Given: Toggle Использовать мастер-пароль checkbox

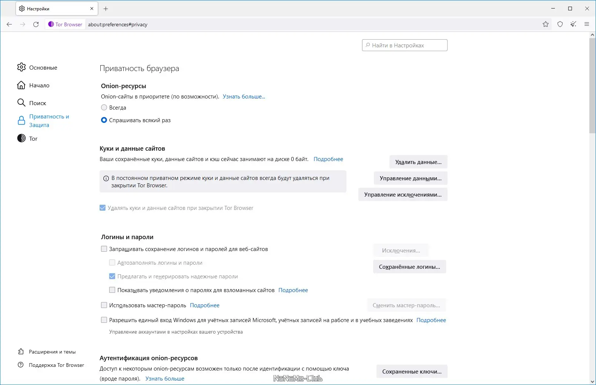Looking at the screenshot, I should click(x=104, y=305).
